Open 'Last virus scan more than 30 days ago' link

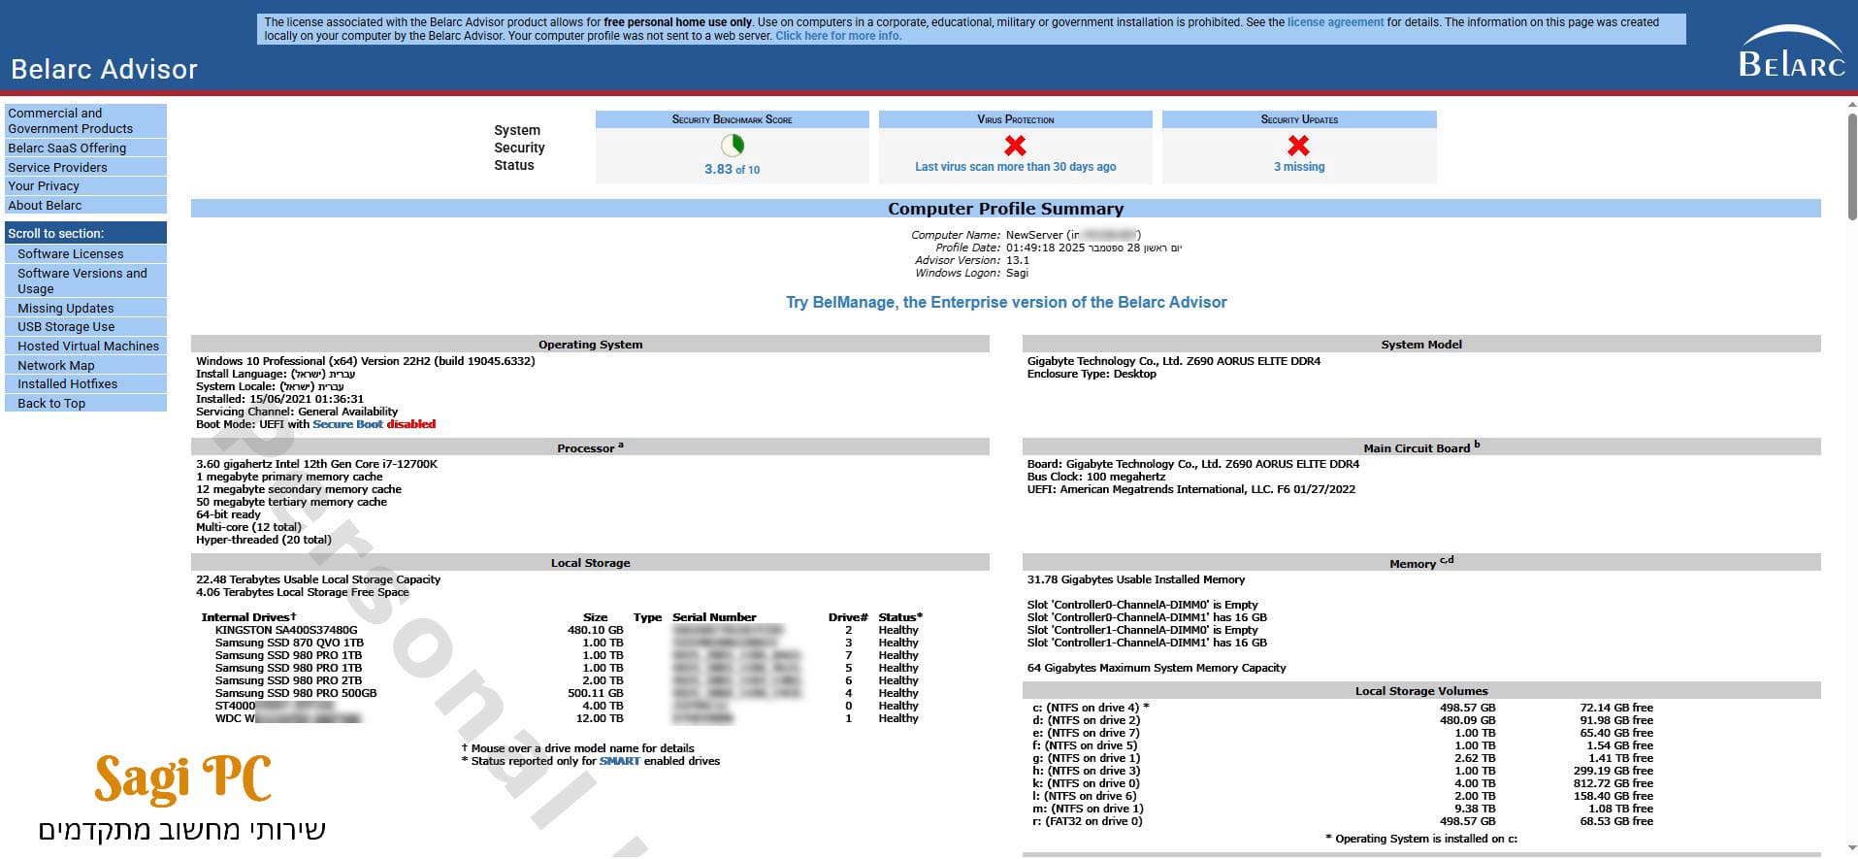click(1015, 167)
